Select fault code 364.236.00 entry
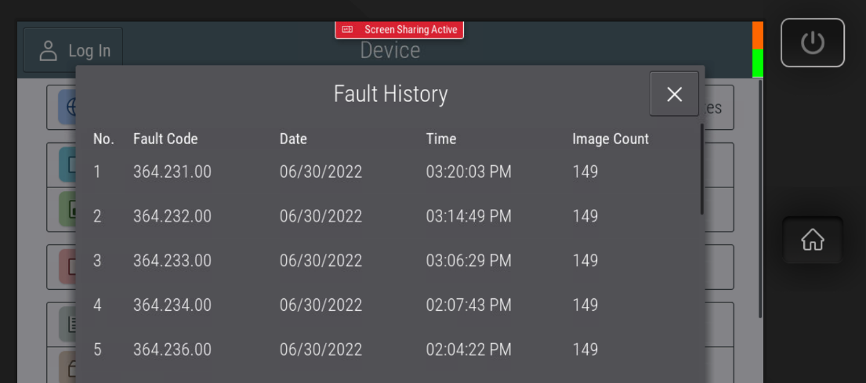The image size is (866, 383). (172, 349)
